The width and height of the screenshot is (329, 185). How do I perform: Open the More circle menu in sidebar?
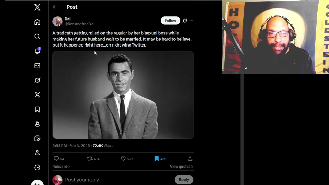[x=37, y=168]
